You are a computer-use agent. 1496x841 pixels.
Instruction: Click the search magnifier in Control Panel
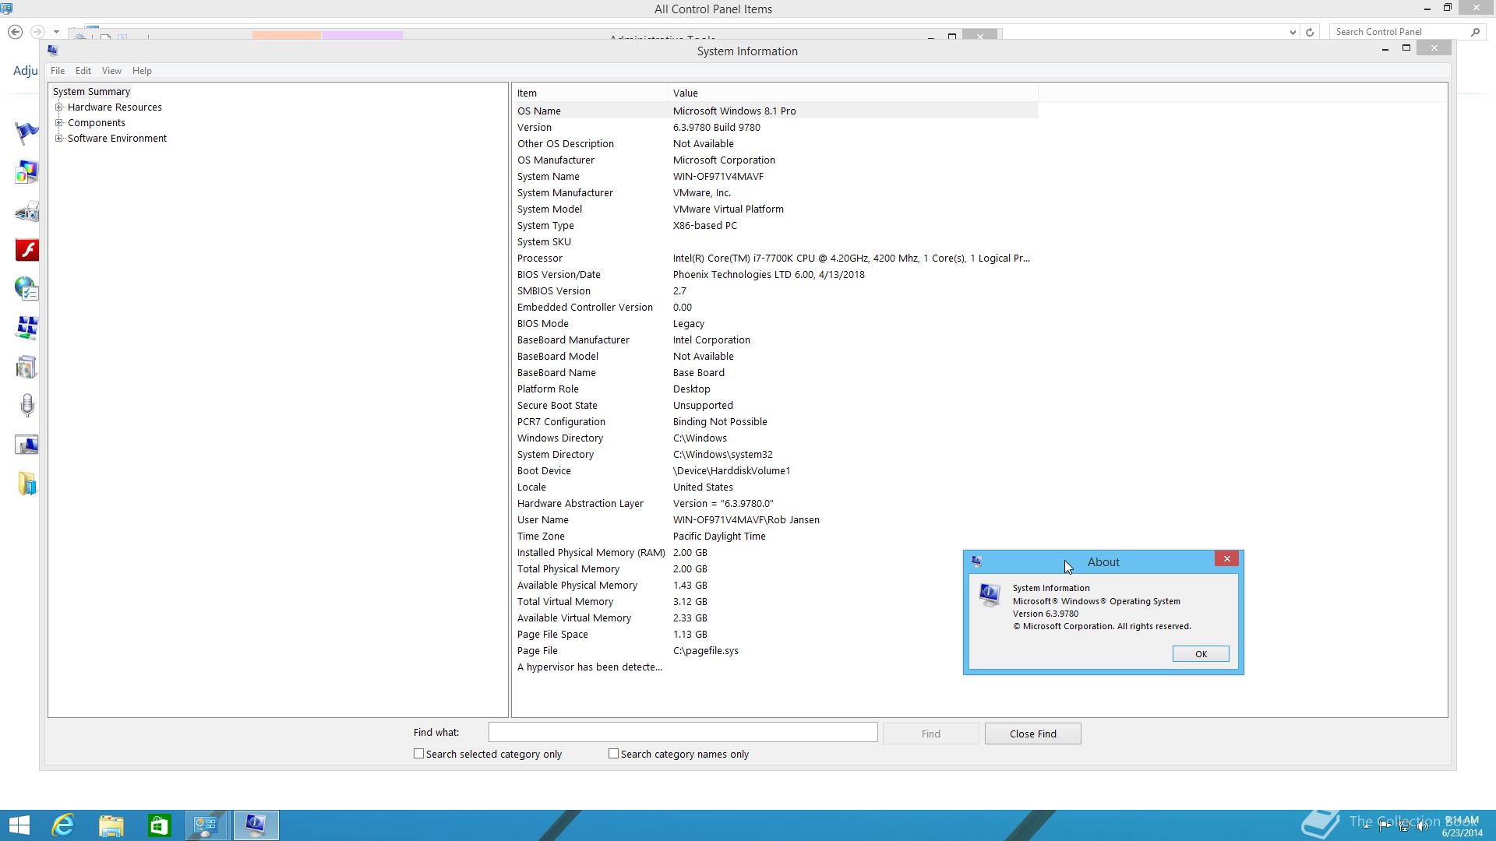pos(1475,32)
